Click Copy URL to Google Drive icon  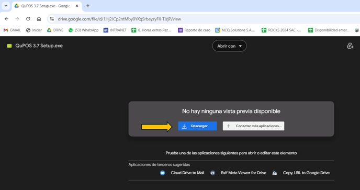275,173
